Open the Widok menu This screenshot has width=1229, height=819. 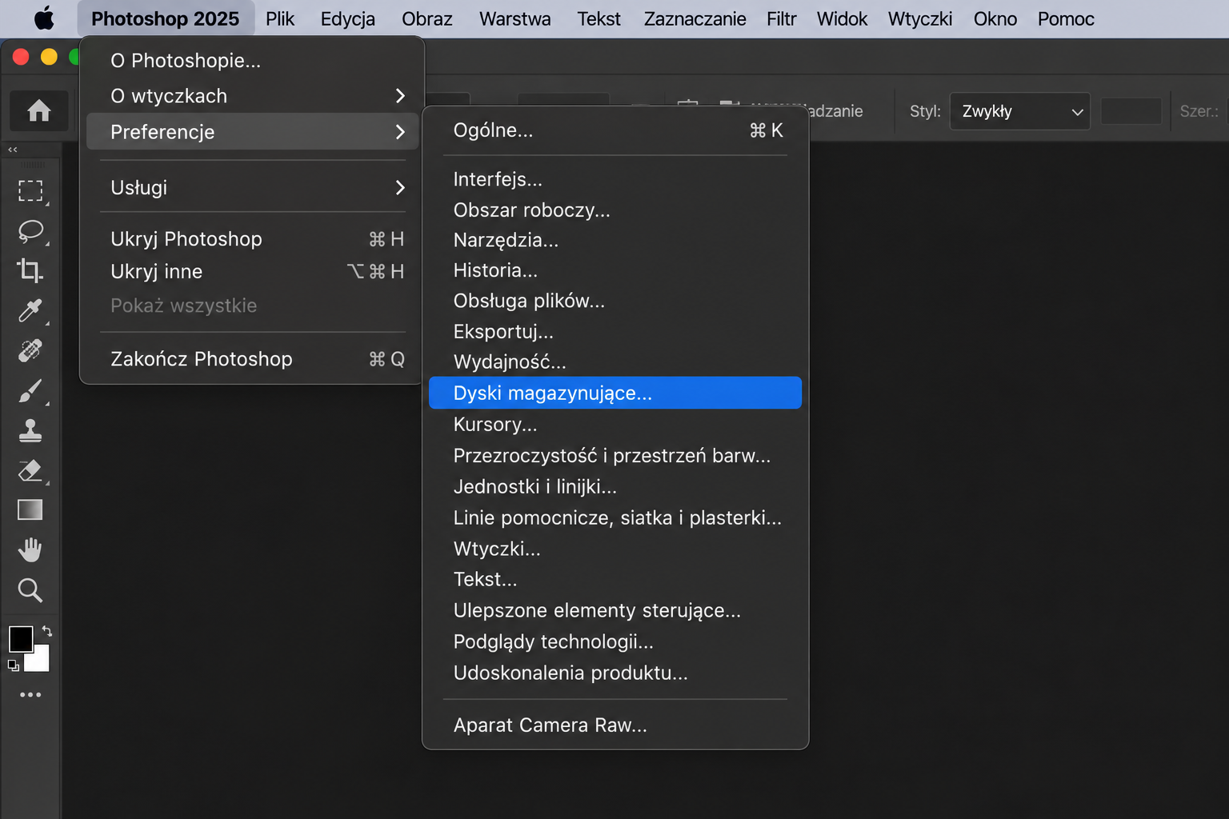(842, 18)
